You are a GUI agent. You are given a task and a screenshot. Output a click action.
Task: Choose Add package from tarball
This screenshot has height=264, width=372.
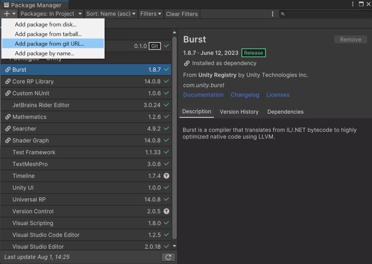coord(53,34)
